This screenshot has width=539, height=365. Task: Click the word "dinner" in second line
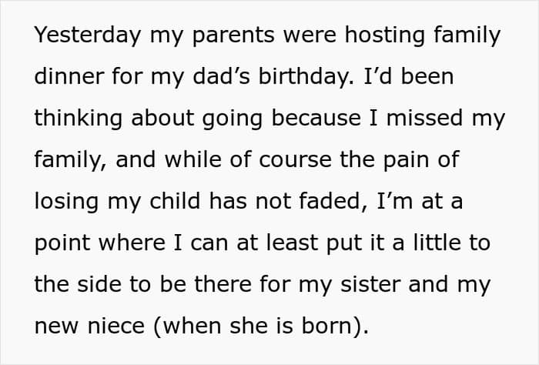(69, 76)
